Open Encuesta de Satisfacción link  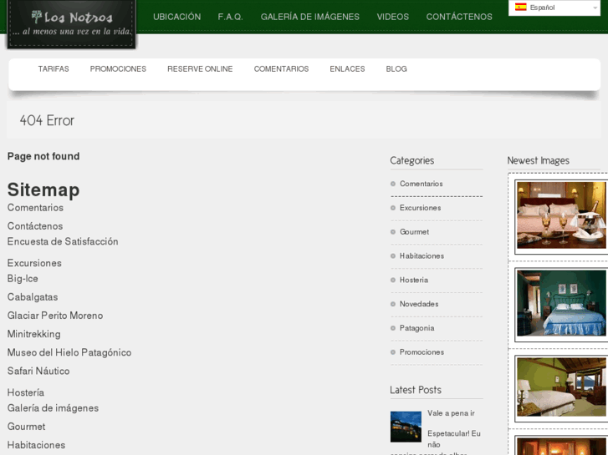[x=63, y=241]
